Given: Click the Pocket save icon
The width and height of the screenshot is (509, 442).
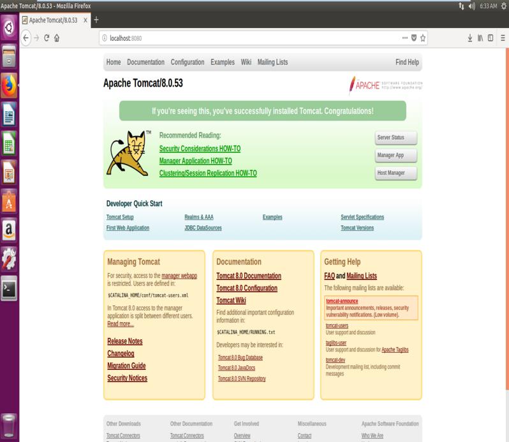Looking at the screenshot, I should (414, 38).
